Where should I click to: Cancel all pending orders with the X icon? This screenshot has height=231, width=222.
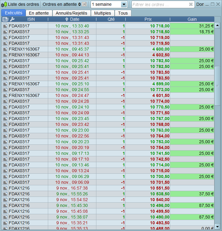84,4
